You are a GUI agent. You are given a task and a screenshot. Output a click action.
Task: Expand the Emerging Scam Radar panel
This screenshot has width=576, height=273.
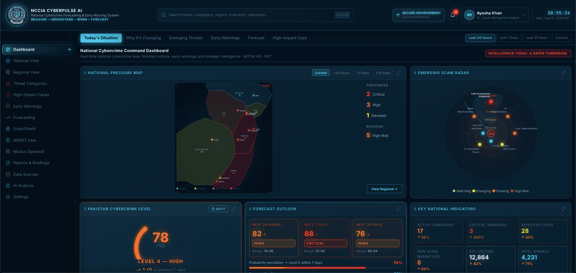click(x=564, y=73)
